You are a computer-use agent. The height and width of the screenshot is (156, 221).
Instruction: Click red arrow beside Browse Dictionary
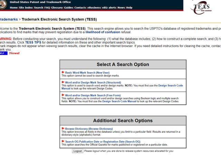63,129
